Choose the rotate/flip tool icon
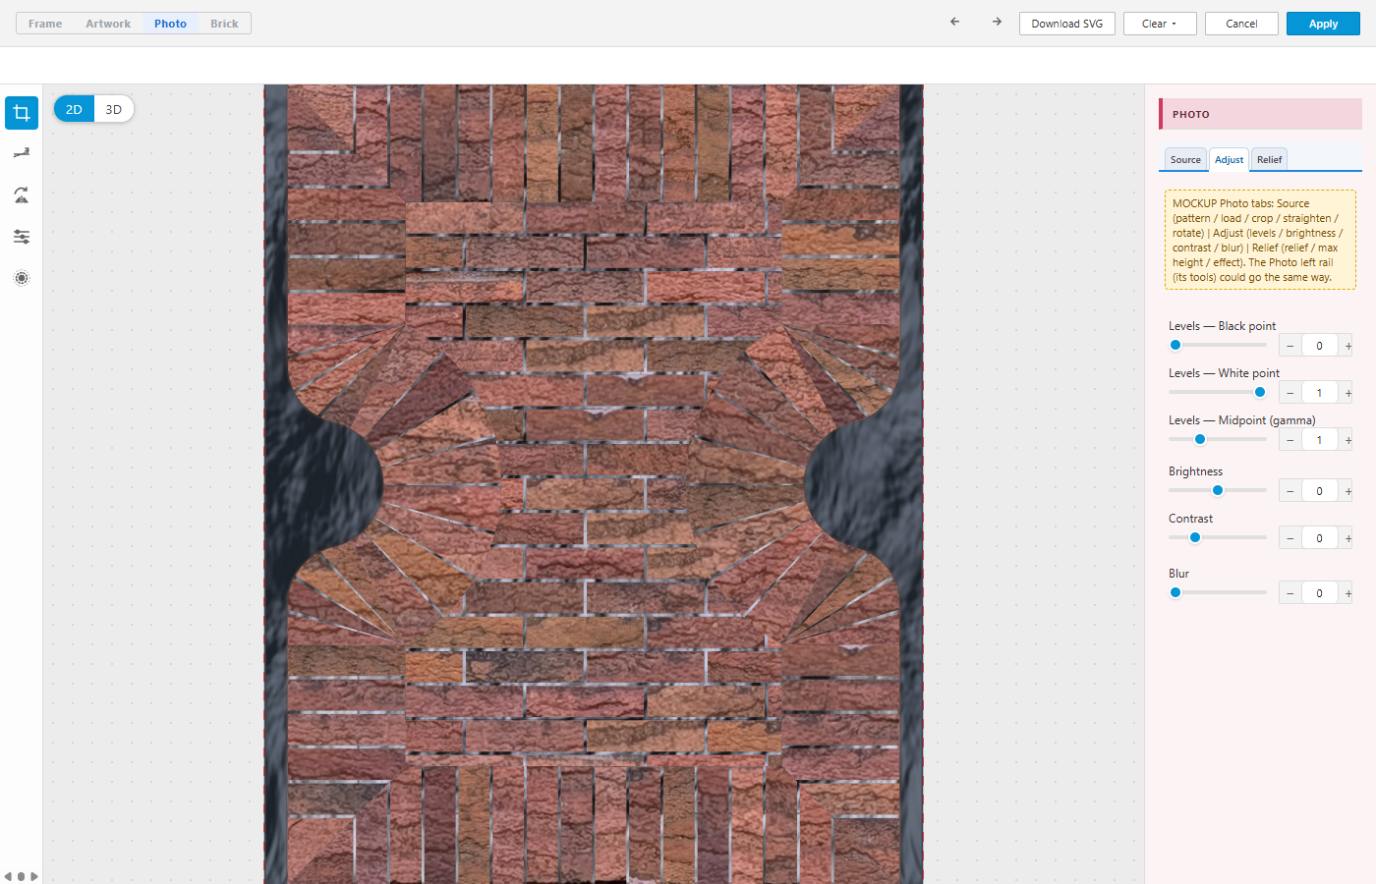 click(22, 195)
